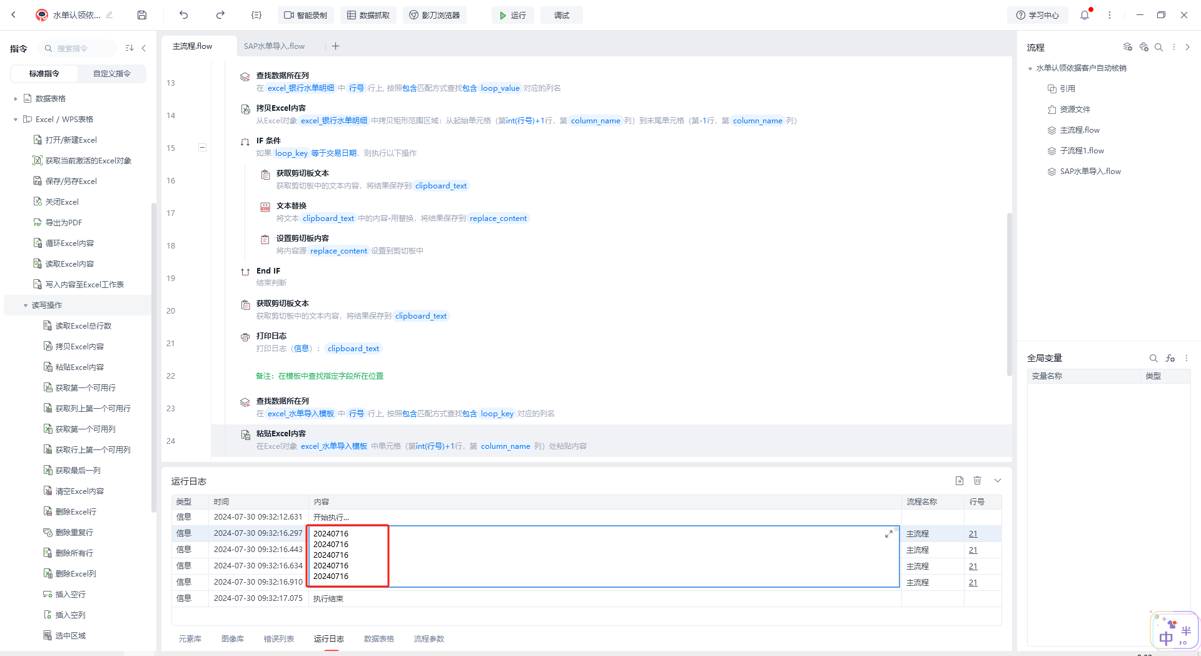Collapse the IF condition block at line 15
This screenshot has width=1201, height=656.
[202, 148]
